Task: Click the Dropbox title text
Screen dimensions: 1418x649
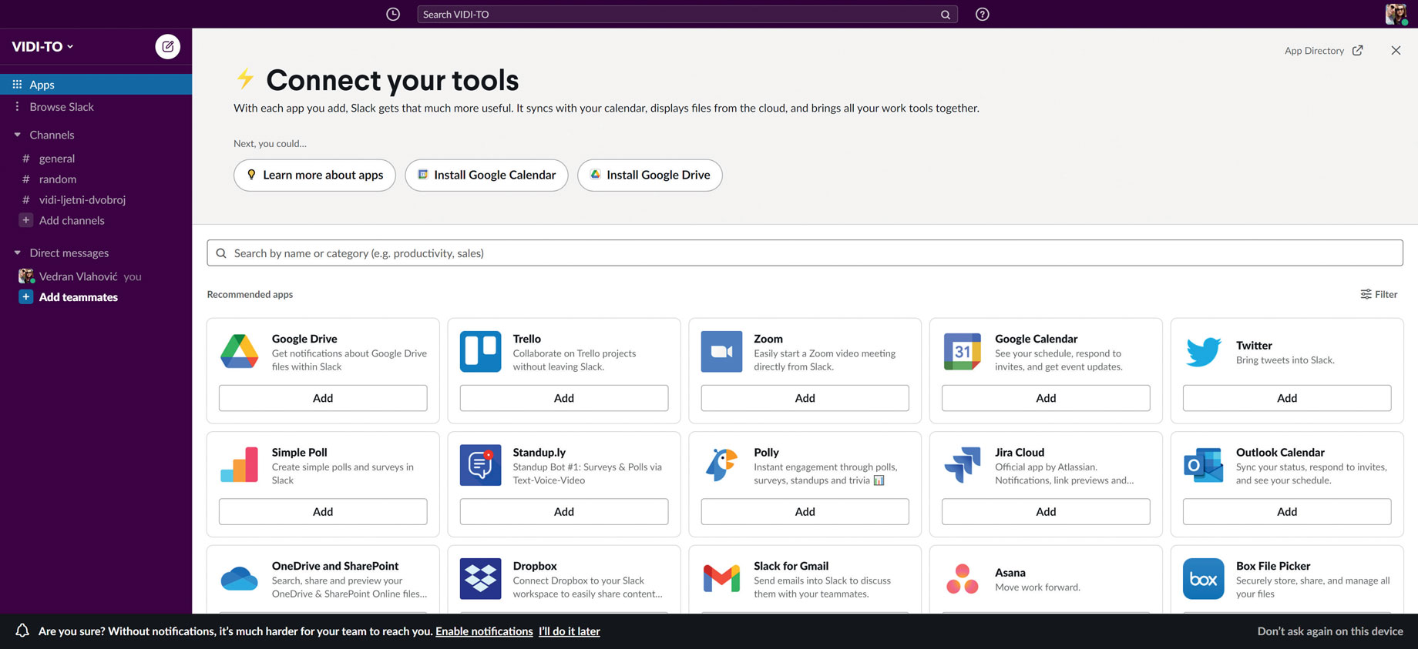Action: [x=535, y=566]
